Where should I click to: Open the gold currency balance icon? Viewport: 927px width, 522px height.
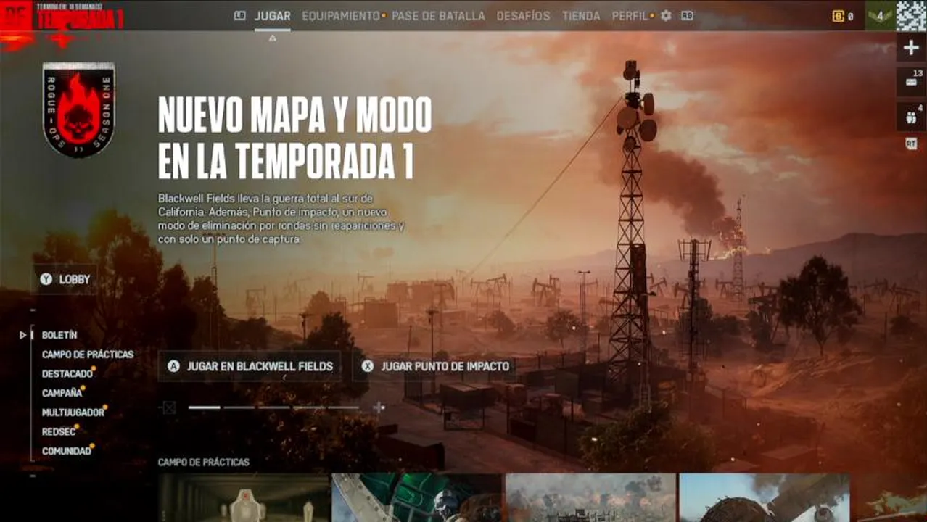click(838, 16)
